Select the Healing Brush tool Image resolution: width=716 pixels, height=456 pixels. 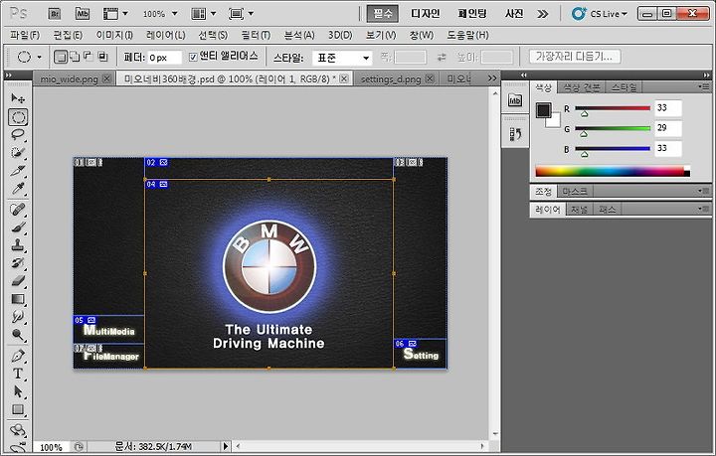18,210
